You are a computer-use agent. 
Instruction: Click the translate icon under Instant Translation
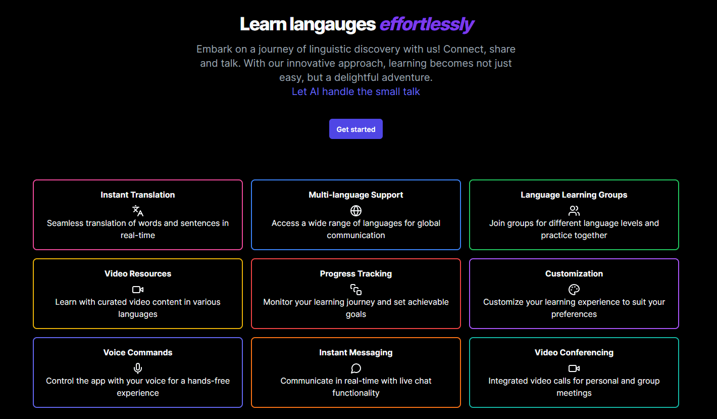point(138,211)
